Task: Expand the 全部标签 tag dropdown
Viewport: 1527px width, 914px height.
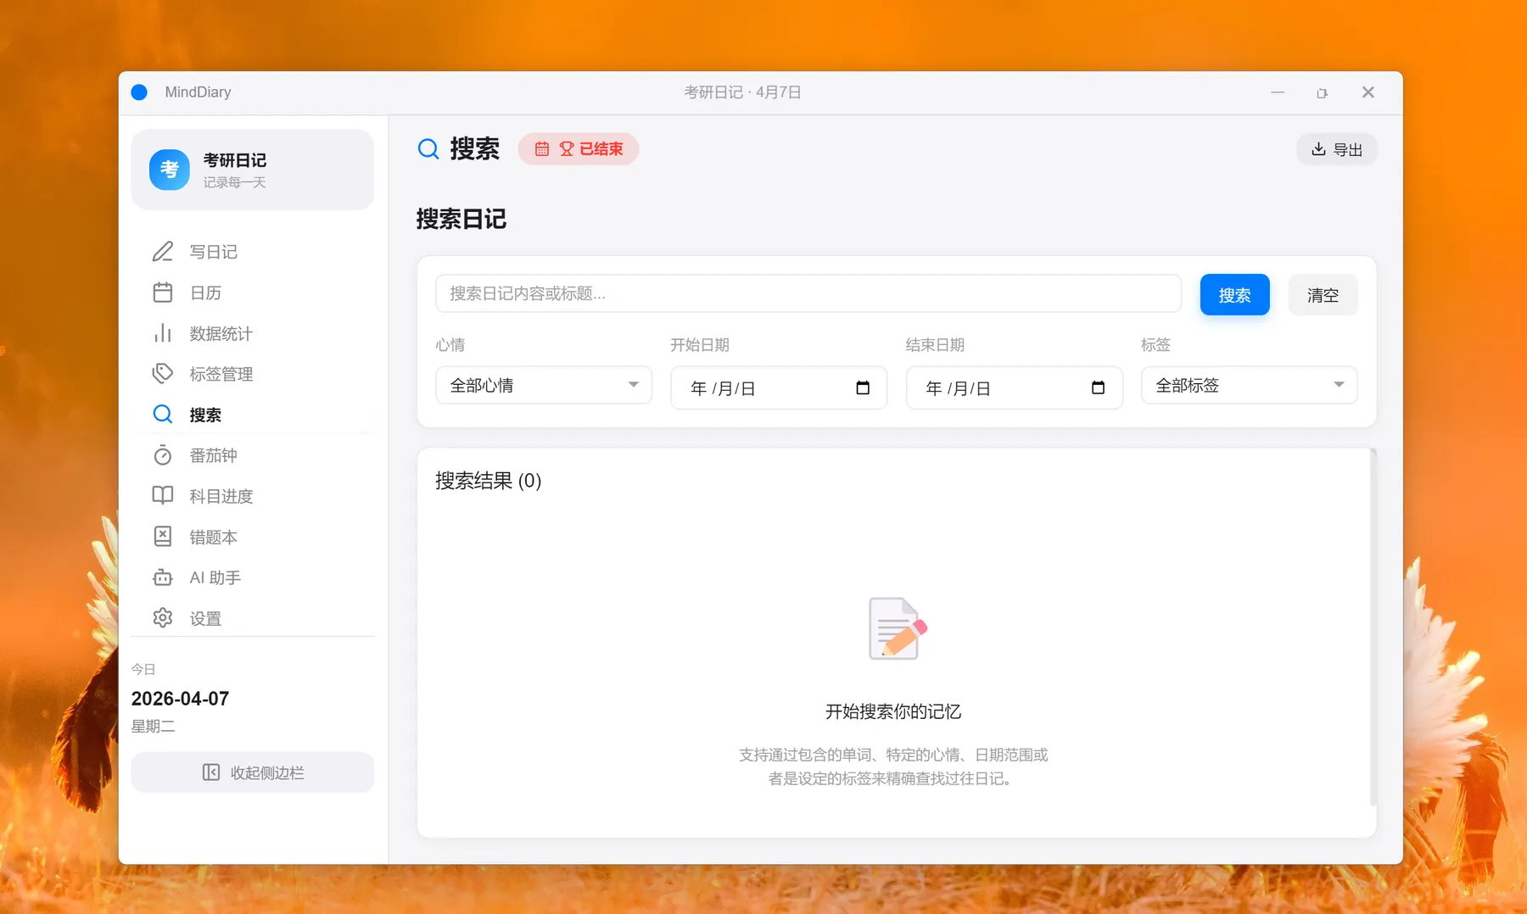Action: coord(1249,386)
